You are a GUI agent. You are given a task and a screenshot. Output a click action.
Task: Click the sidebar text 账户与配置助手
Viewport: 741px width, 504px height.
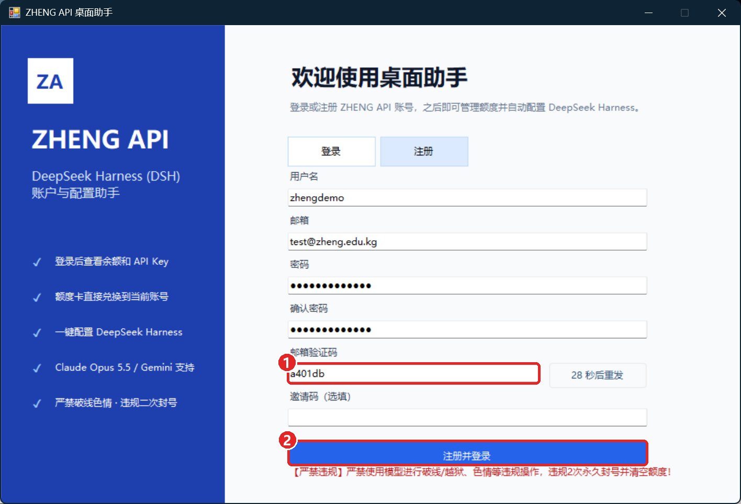click(75, 193)
